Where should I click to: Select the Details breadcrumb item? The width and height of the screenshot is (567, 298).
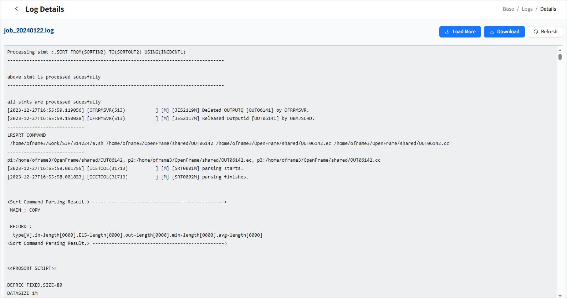pos(548,9)
